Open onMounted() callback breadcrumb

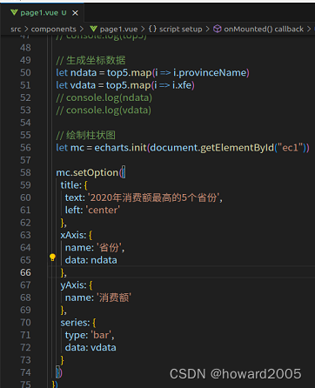click(264, 29)
